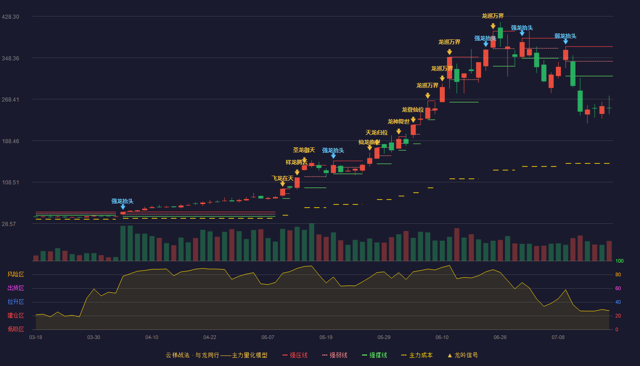Toggle 主力成本 dashed line legend
This screenshot has height=366, width=640.
click(417, 355)
